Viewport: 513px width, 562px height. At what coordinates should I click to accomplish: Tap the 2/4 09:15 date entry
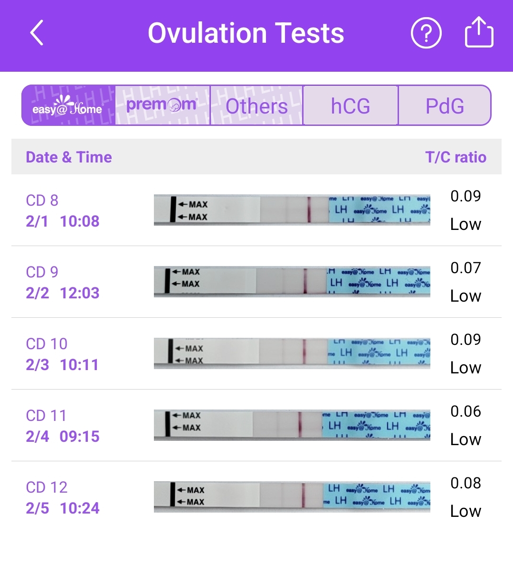(63, 436)
